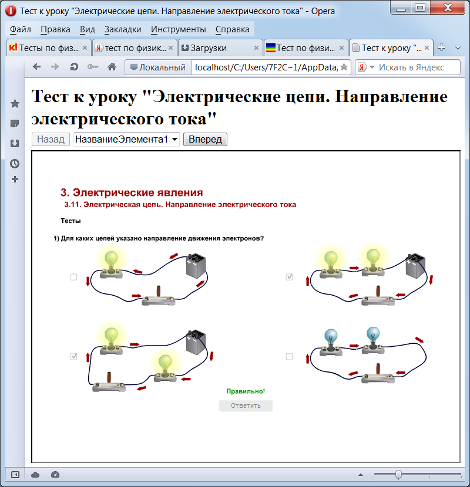Close the 'Загрузки' tab
This screenshot has width=470, height=487.
256,48
